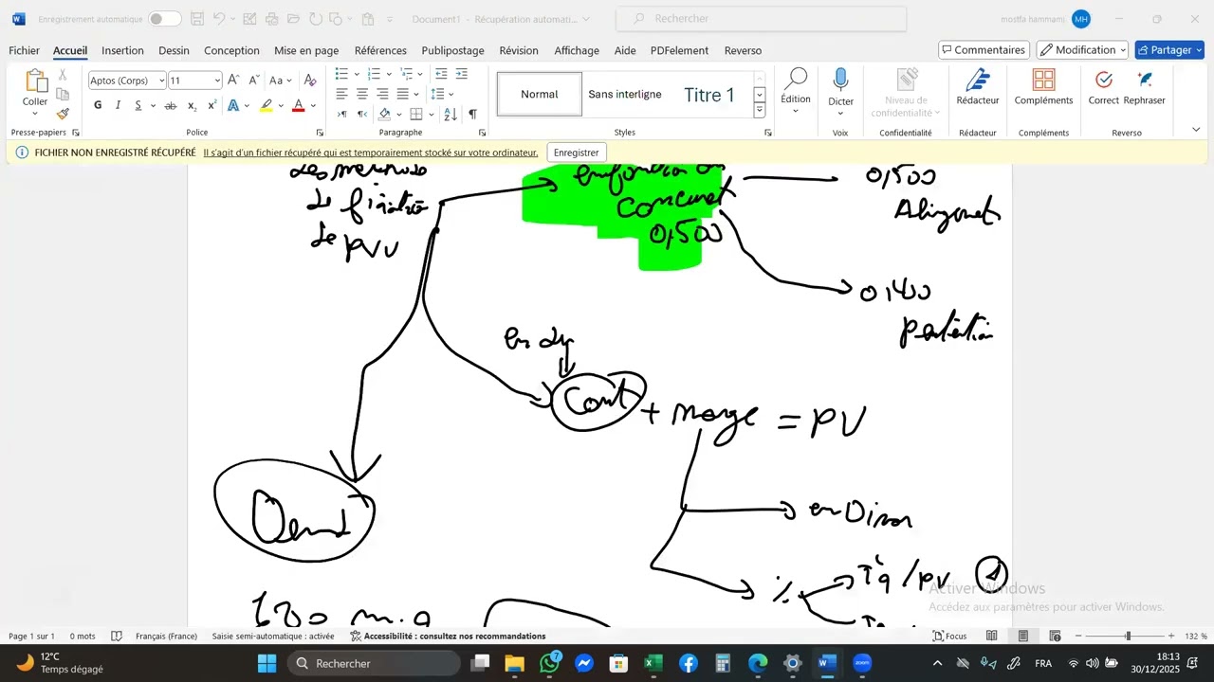Start dictation with Dicter
Screen dimensions: 1214x682
coord(840,87)
